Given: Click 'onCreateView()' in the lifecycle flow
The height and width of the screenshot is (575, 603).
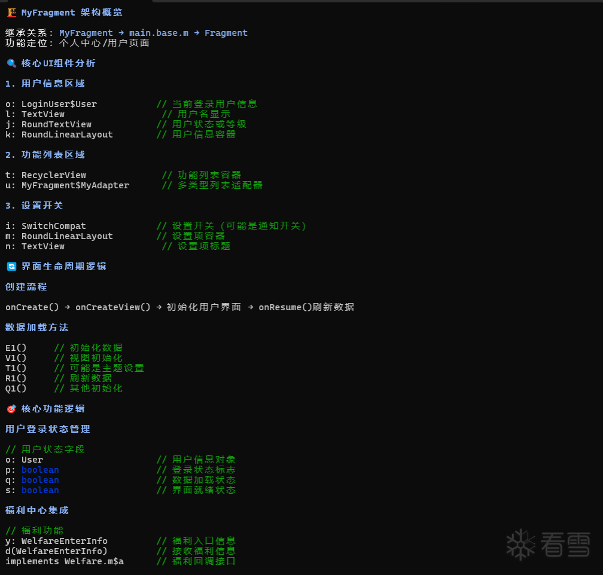Looking at the screenshot, I should coord(113,307).
